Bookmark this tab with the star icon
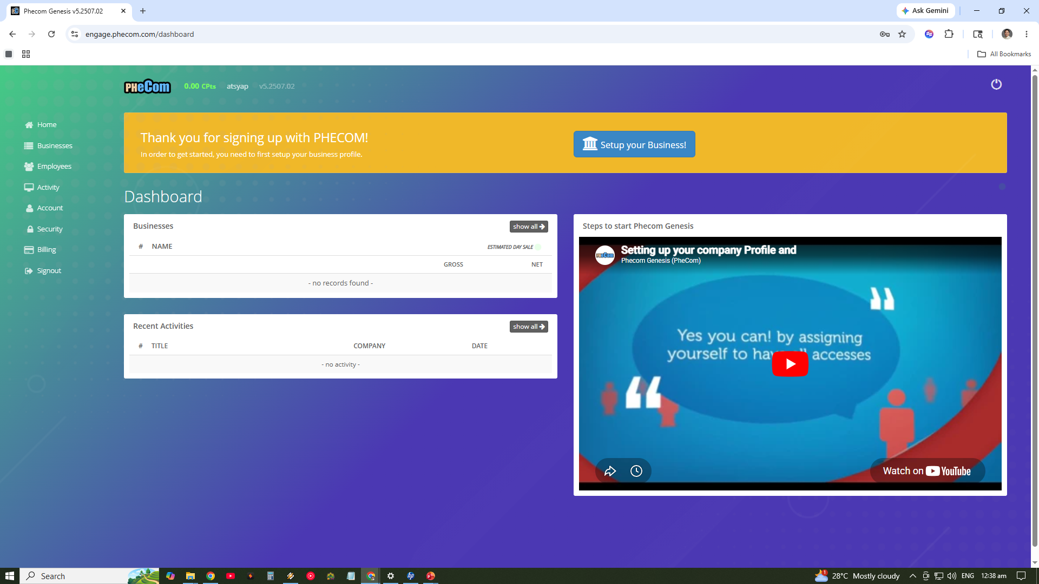This screenshot has width=1039, height=584. (902, 34)
